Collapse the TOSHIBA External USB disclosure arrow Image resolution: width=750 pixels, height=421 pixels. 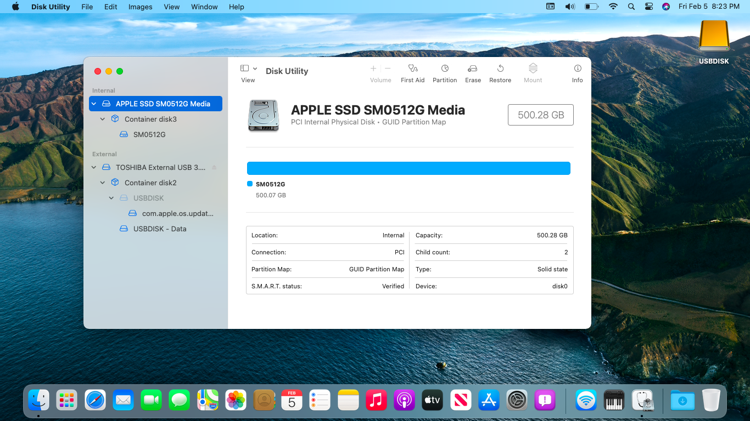94,167
